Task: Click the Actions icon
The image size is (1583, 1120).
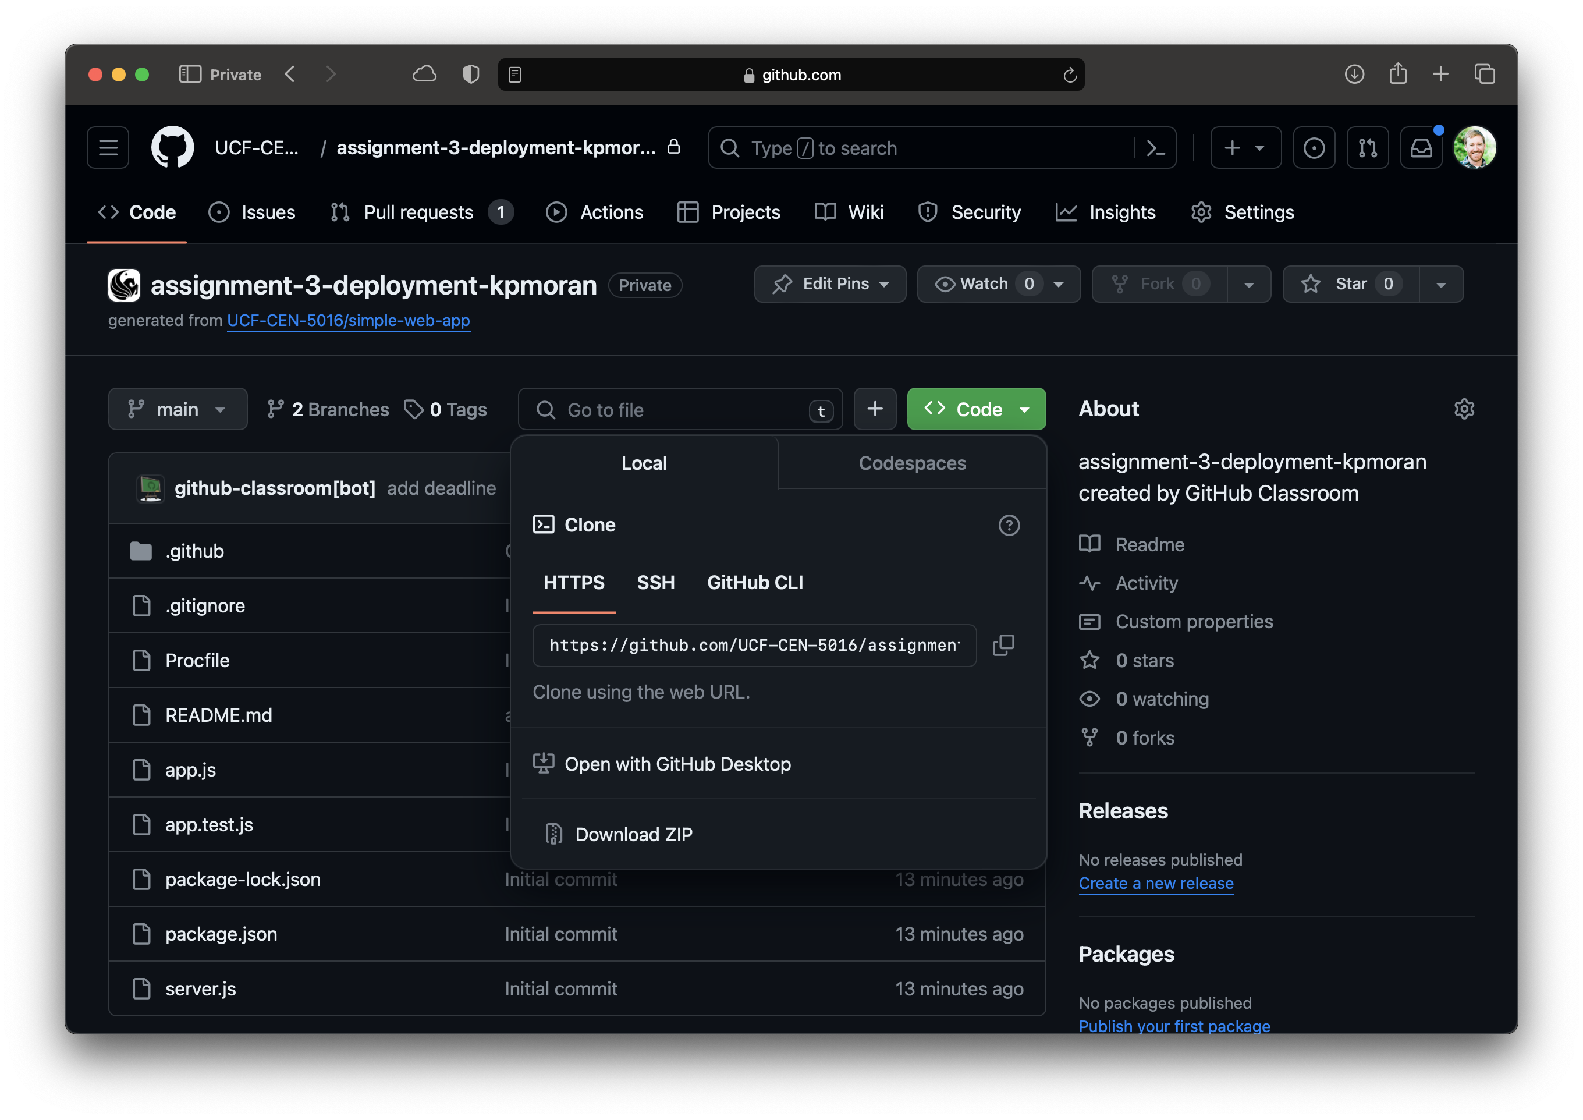Action: [x=554, y=212]
